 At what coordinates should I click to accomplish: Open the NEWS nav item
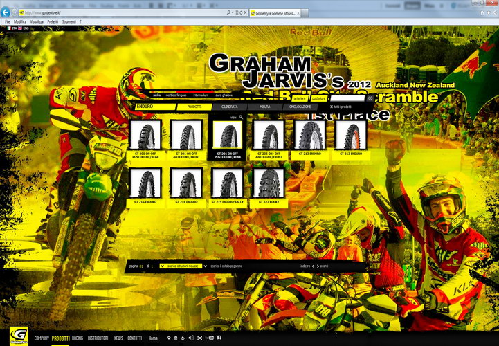click(118, 338)
